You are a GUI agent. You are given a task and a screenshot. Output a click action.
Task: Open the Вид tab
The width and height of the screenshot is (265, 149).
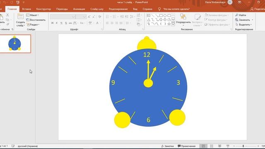click(135, 9)
